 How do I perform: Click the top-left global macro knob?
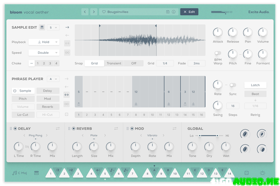click(x=245, y=134)
